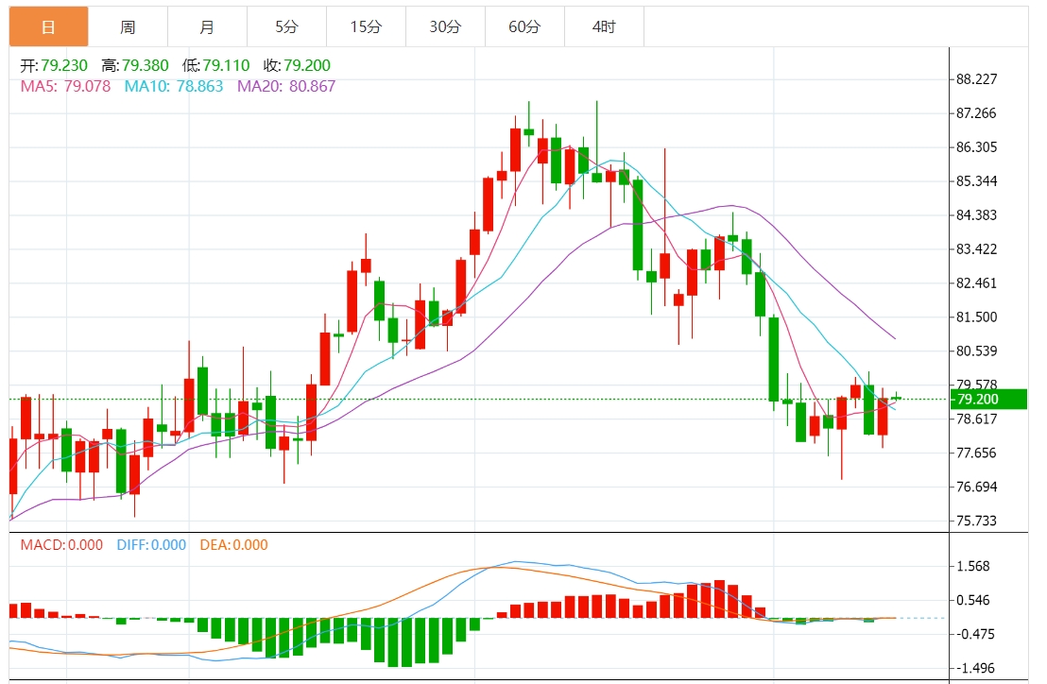The height and width of the screenshot is (684, 1047).
Task: Click the 77.656 price axis label
Action: pos(977,453)
